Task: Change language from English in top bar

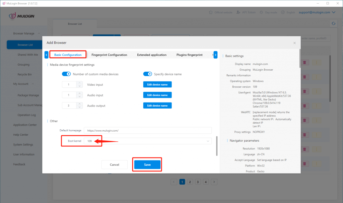Action: 288,12
